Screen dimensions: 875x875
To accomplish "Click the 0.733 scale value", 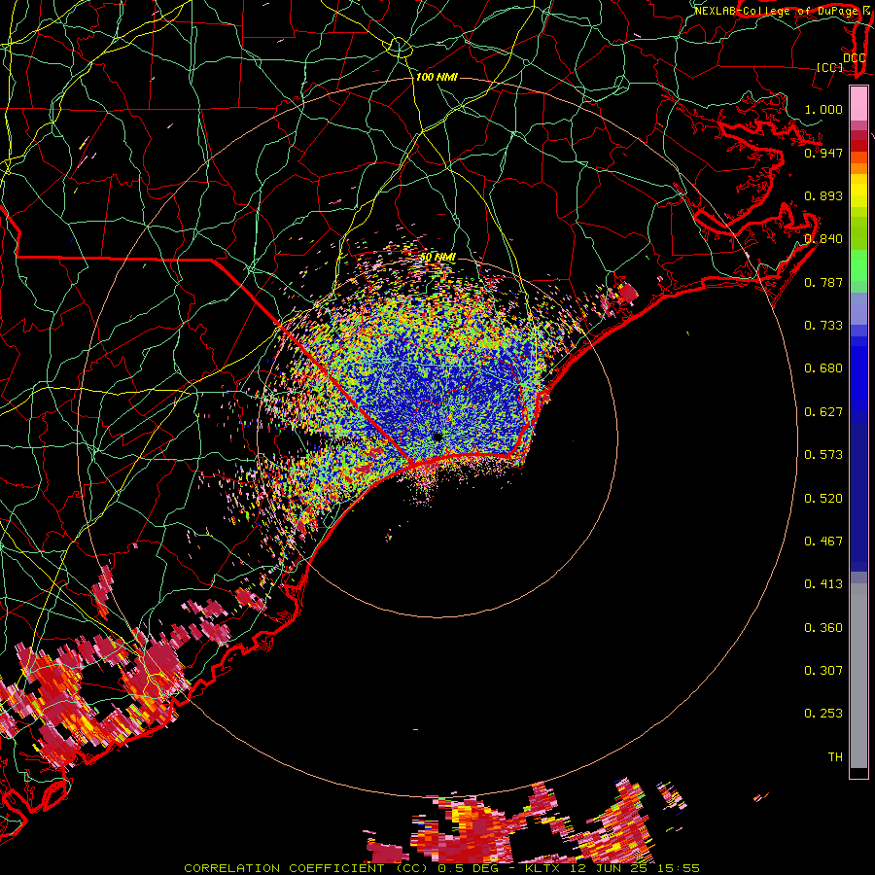I will (823, 326).
